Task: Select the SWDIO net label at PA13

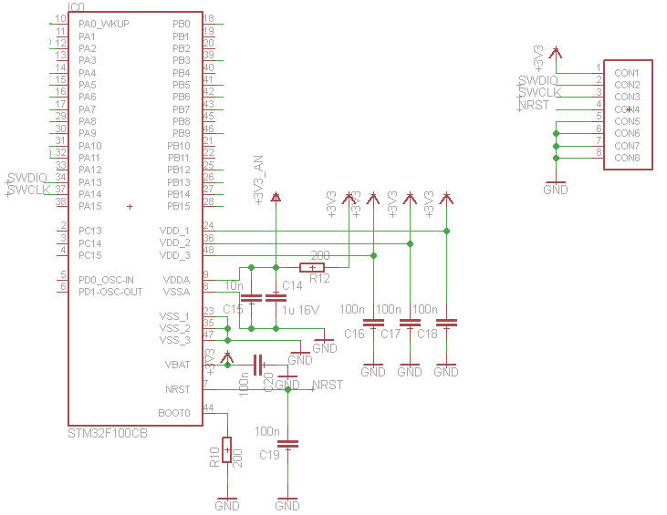Action: pos(27,178)
